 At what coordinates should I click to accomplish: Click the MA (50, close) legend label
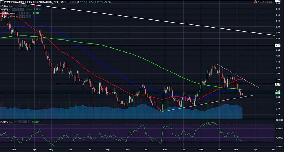tap(7, 6)
